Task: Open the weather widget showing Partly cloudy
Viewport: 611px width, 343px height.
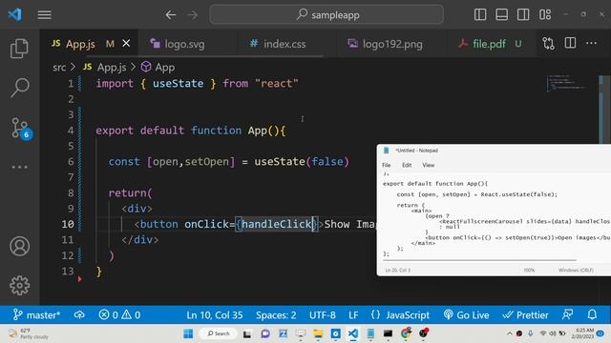Action: click(x=30, y=333)
